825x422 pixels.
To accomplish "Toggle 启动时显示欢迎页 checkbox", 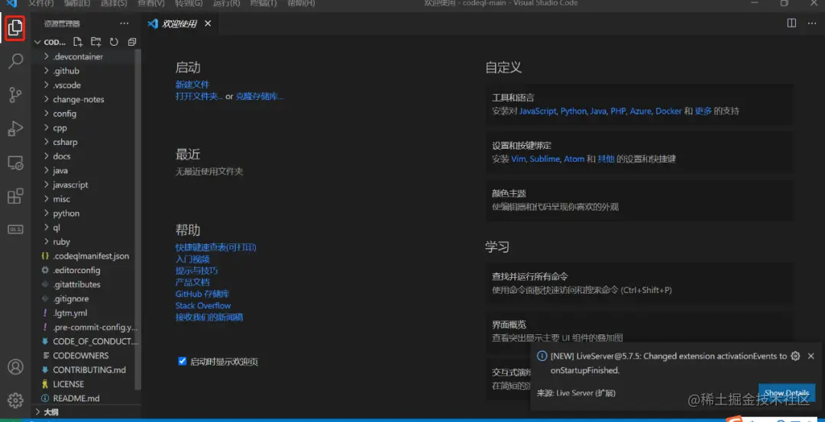I will pyautogui.click(x=183, y=361).
